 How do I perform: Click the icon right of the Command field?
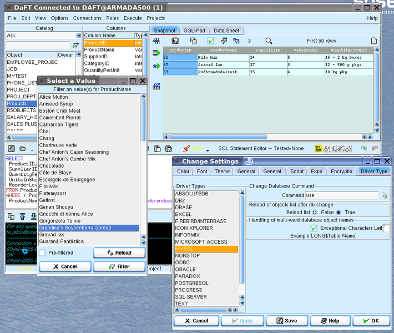click(384, 195)
